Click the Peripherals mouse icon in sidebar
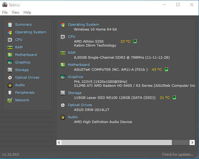Viewport: 199px width, 159px height. tap(10, 93)
